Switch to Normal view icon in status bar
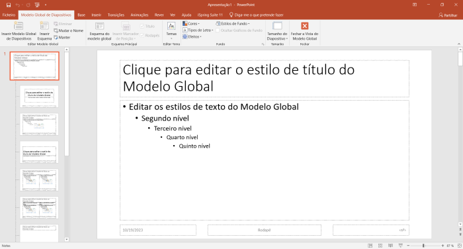 [370, 246]
